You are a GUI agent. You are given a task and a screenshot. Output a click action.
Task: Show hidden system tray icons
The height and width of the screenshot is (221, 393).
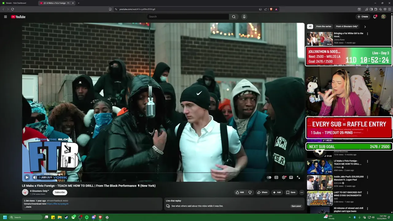click(x=349, y=217)
